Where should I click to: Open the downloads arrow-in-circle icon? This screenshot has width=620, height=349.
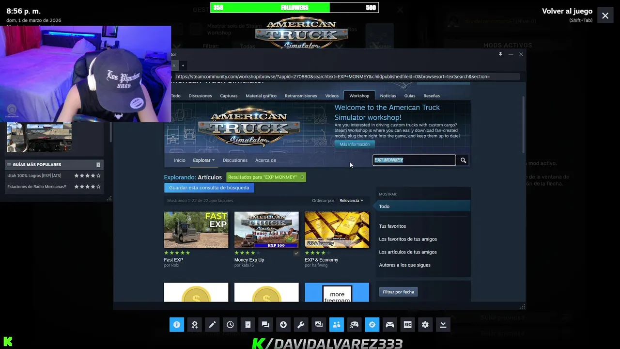click(x=283, y=325)
